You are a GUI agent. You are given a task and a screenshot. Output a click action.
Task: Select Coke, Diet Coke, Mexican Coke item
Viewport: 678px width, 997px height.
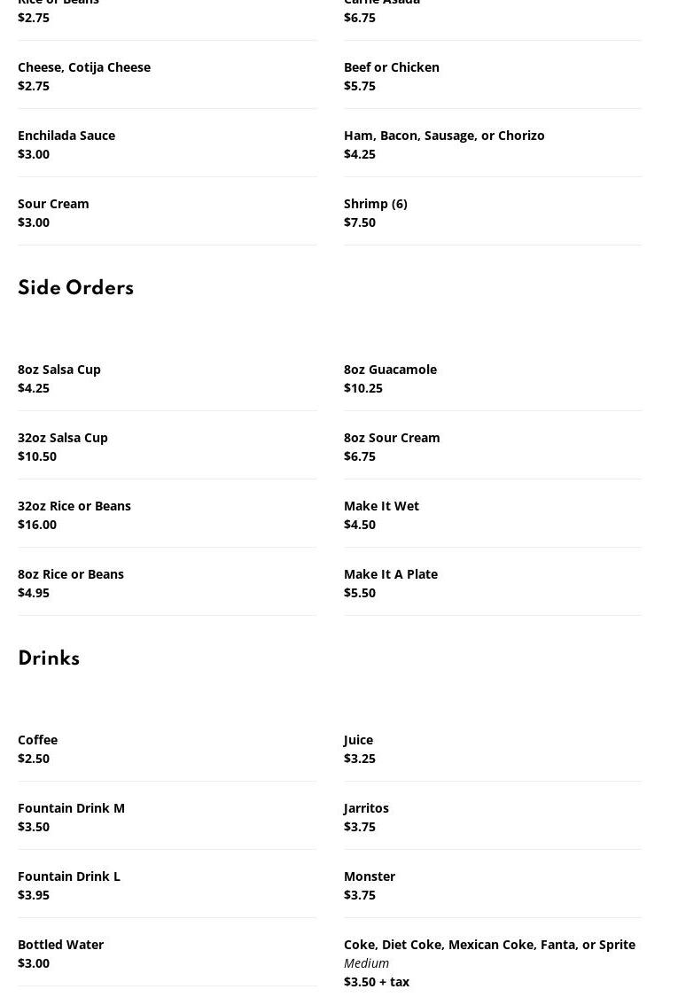click(489, 945)
